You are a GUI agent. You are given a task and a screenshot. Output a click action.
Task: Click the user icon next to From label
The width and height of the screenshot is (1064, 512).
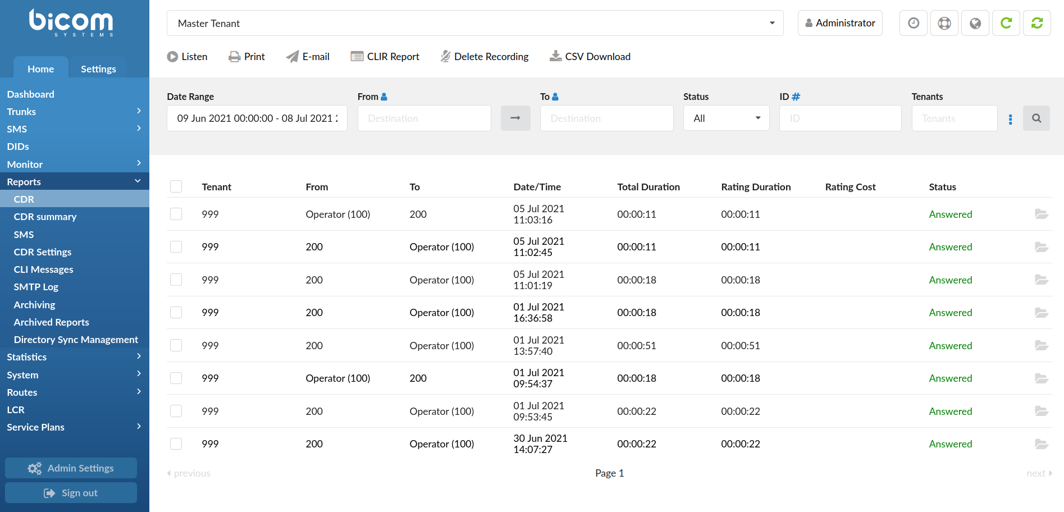pos(384,97)
